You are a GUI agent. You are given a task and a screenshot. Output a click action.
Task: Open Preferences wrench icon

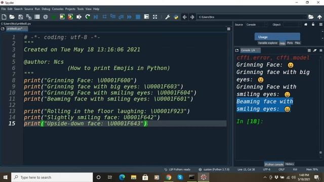[168, 17]
